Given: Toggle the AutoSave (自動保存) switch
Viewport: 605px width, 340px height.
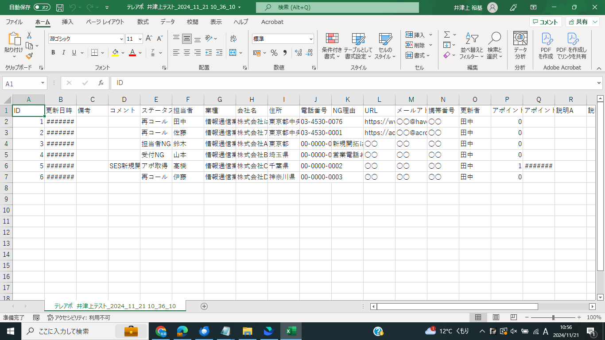Looking at the screenshot, I should tap(42, 8).
